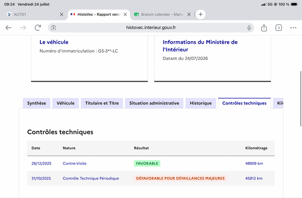Close the Branch calendar tab
This screenshot has height=198, width=302.
click(x=189, y=14)
